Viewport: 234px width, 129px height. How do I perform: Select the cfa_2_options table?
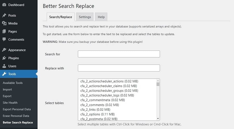[97, 114]
